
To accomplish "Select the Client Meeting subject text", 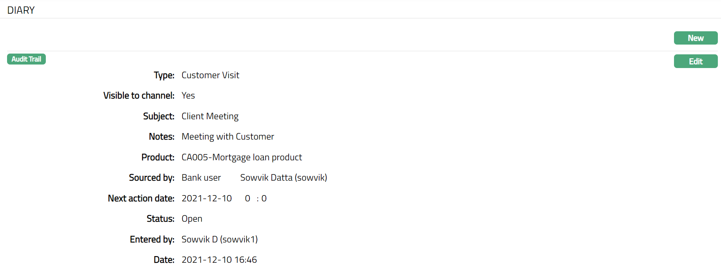I will [x=210, y=116].
